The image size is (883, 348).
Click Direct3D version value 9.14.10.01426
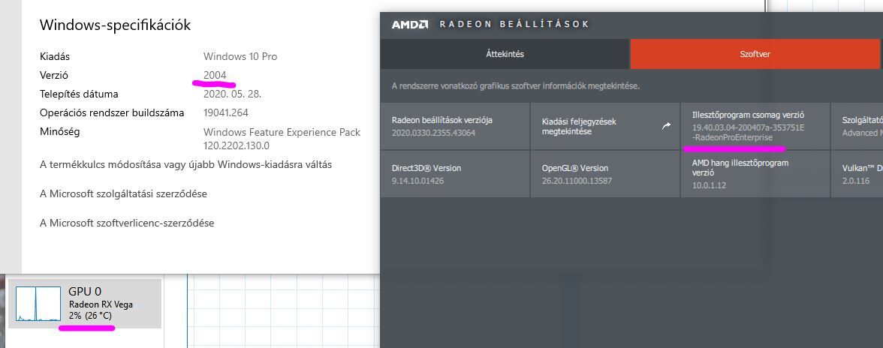(417, 181)
